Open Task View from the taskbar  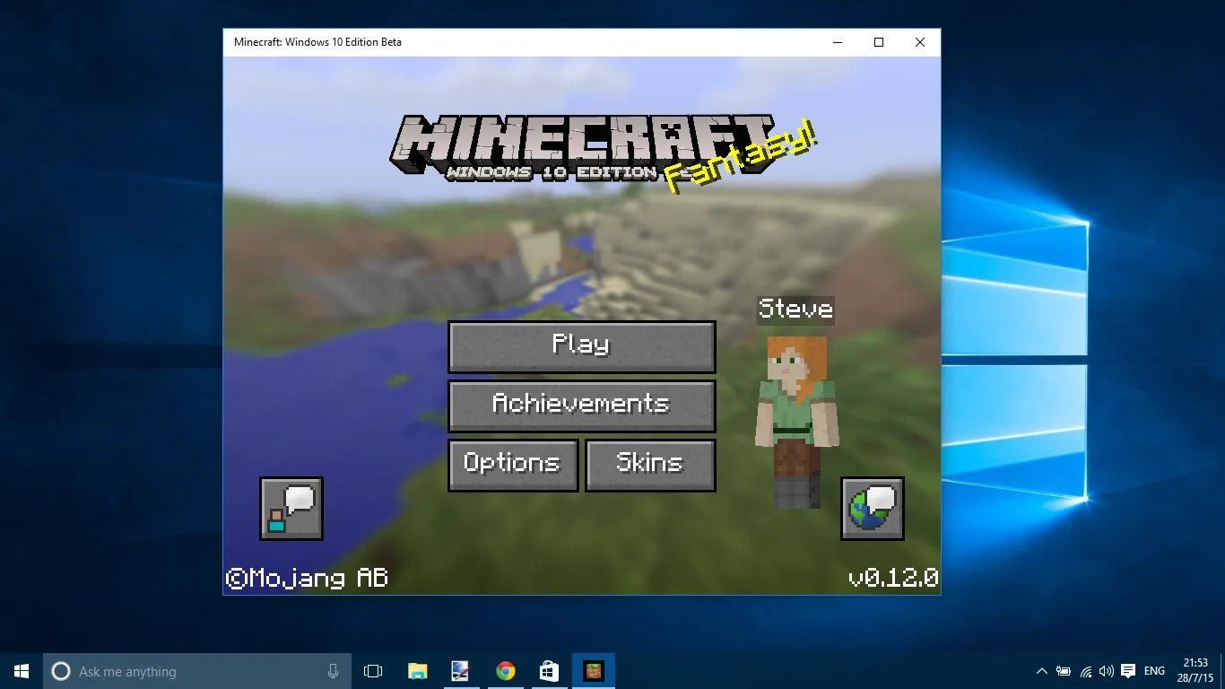click(x=373, y=671)
